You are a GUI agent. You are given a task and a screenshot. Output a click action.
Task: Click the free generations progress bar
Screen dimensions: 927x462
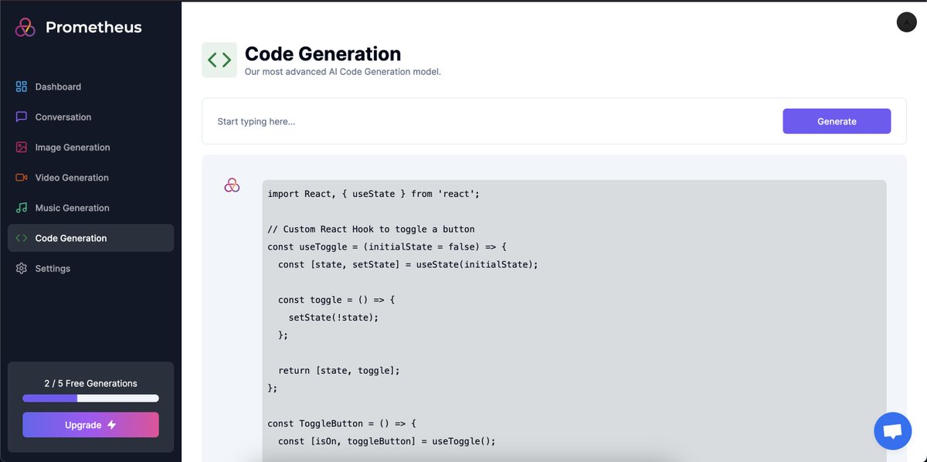pos(90,399)
